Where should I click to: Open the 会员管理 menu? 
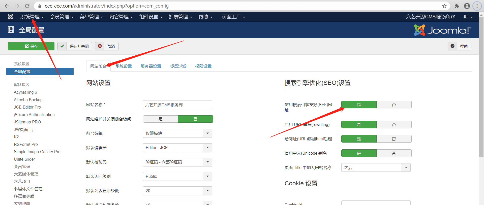(62, 17)
